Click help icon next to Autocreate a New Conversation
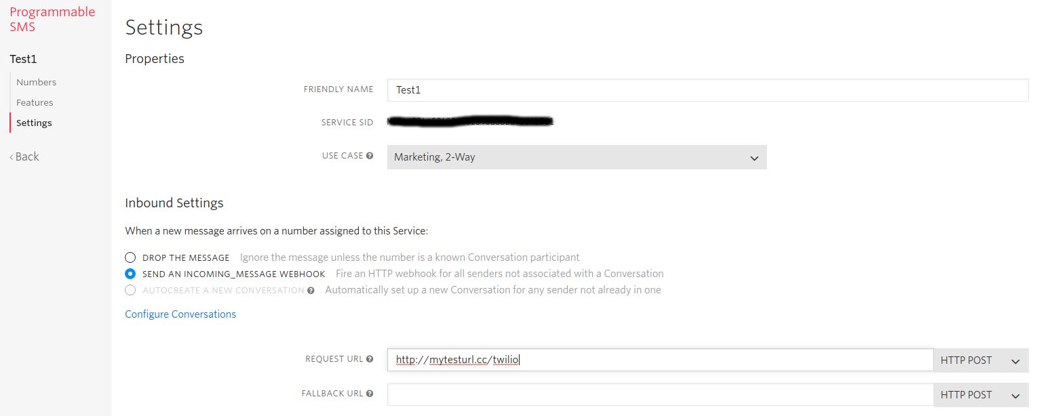This screenshot has height=416, width=1050. tap(311, 291)
